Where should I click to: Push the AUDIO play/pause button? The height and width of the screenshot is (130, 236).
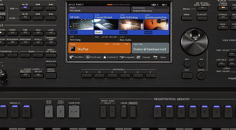click(x=25, y=18)
